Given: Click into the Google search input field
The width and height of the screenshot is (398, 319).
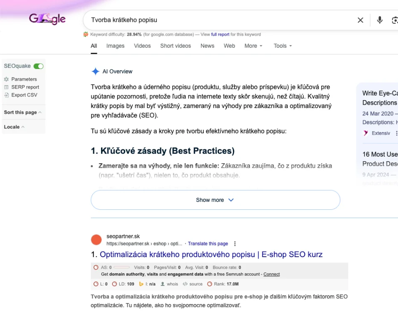Looking at the screenshot, I should coord(216,20).
